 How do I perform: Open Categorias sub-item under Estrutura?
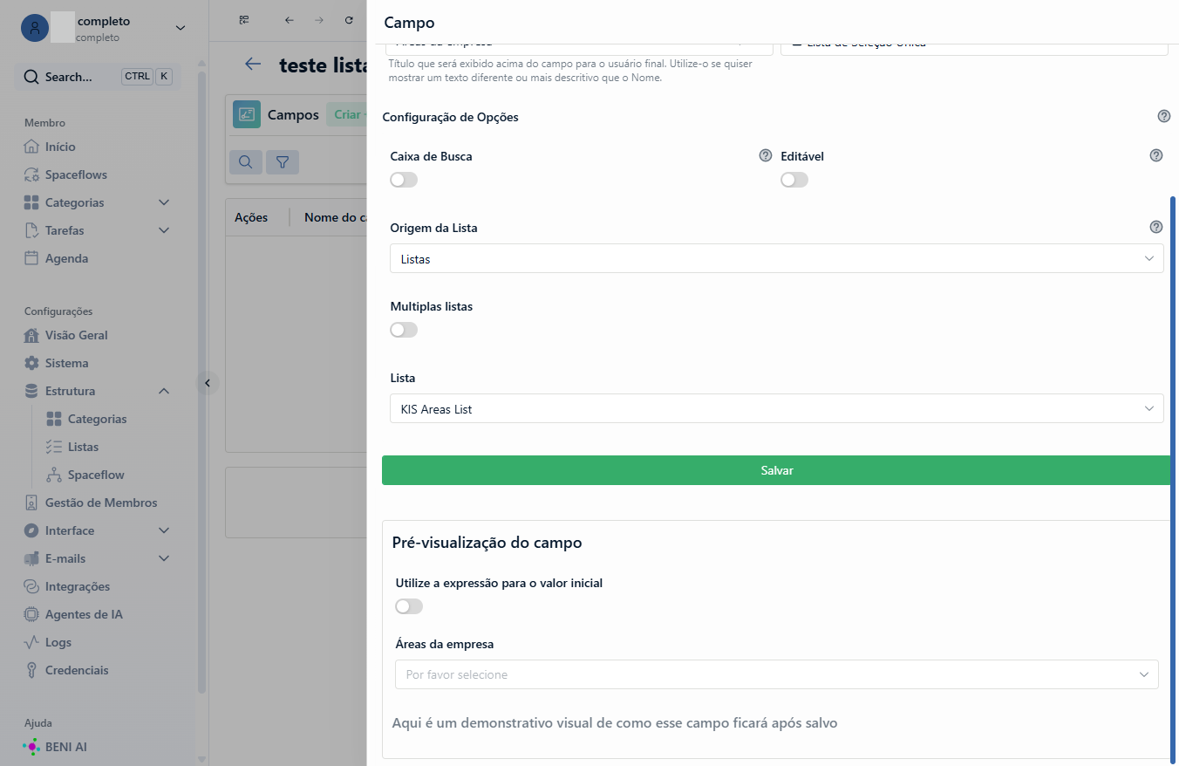[97, 419]
